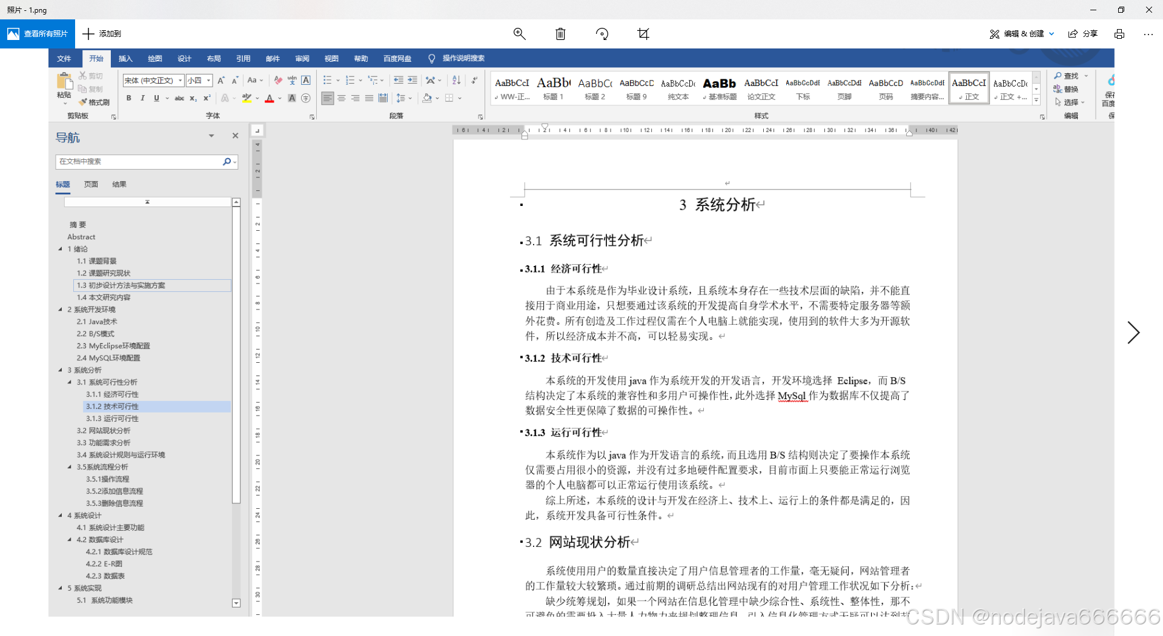Open the change case Aa dropdown
Viewport: 1163px width, 636px height.
tap(255, 81)
